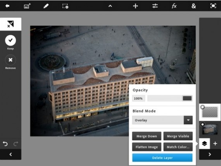Open the add image icon
This screenshot has height=166, width=221.
(x=27, y=6)
